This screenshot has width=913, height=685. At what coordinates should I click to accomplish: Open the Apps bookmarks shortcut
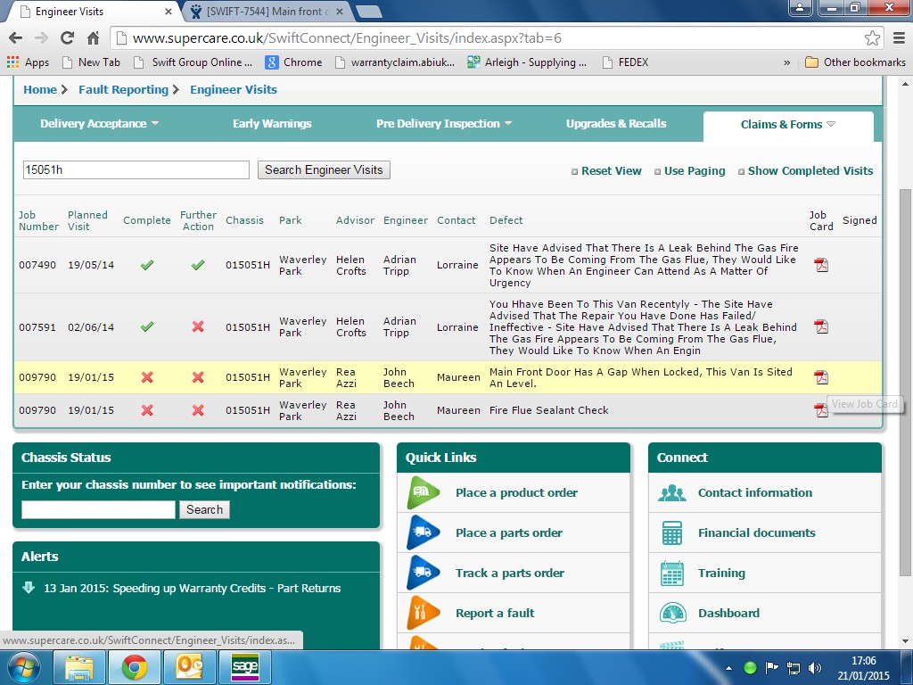(28, 62)
